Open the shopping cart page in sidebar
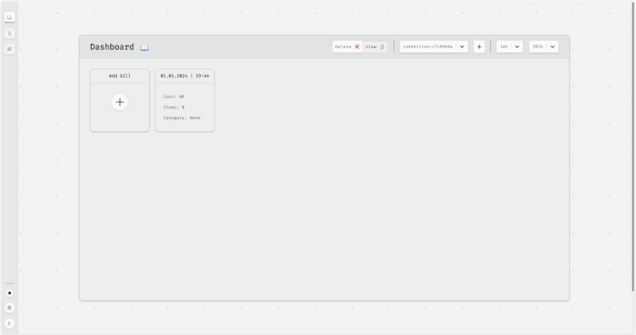Viewport: 636px width, 335px height. (x=9, y=33)
